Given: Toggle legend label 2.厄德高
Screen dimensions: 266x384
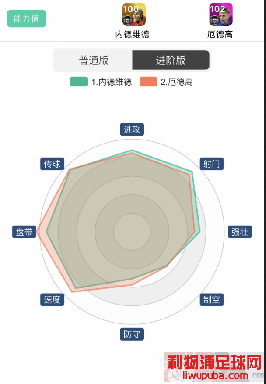Looking at the screenshot, I should coord(177,82).
